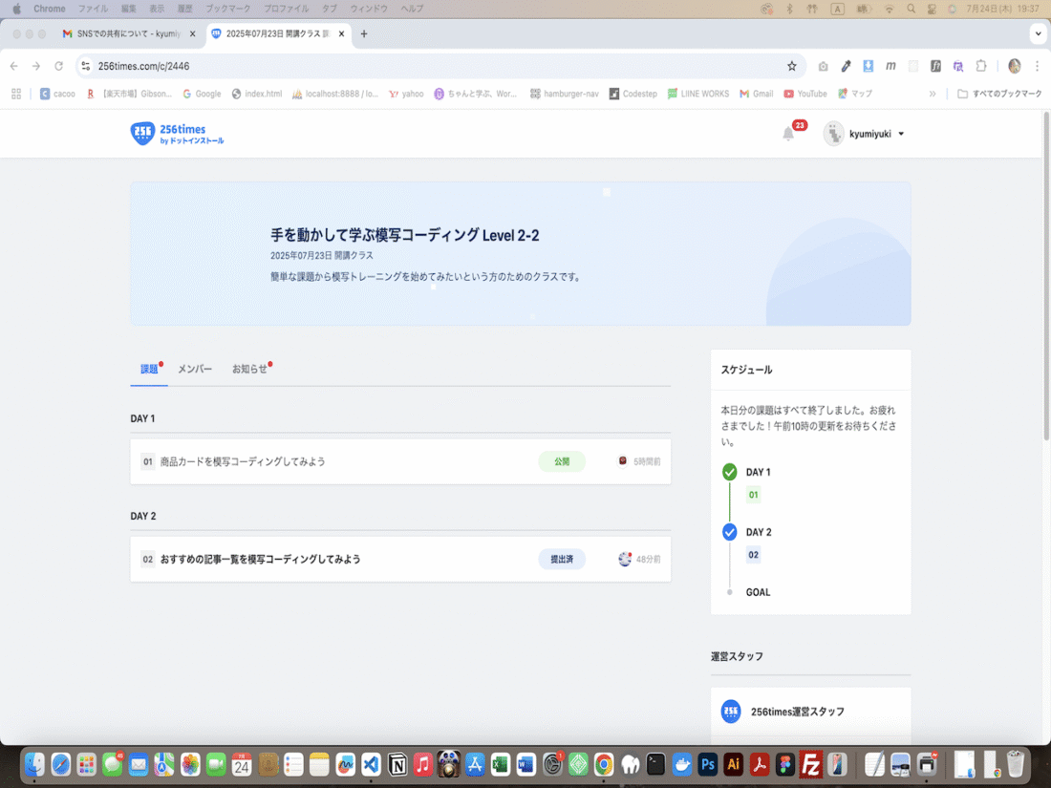Select the DAY 1 green checkmark step
The image size is (1051, 788).
730,472
